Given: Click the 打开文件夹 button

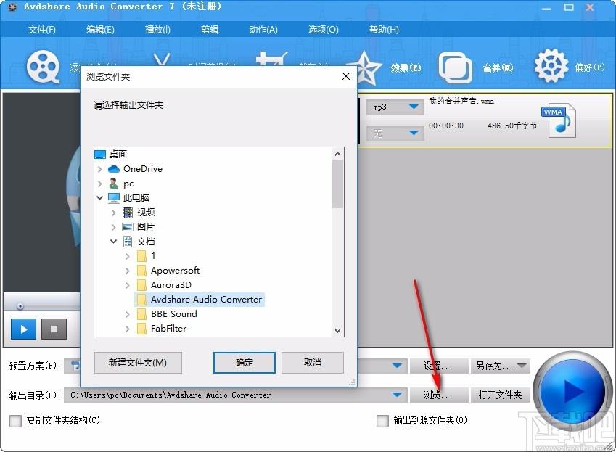Looking at the screenshot, I should click(500, 395).
